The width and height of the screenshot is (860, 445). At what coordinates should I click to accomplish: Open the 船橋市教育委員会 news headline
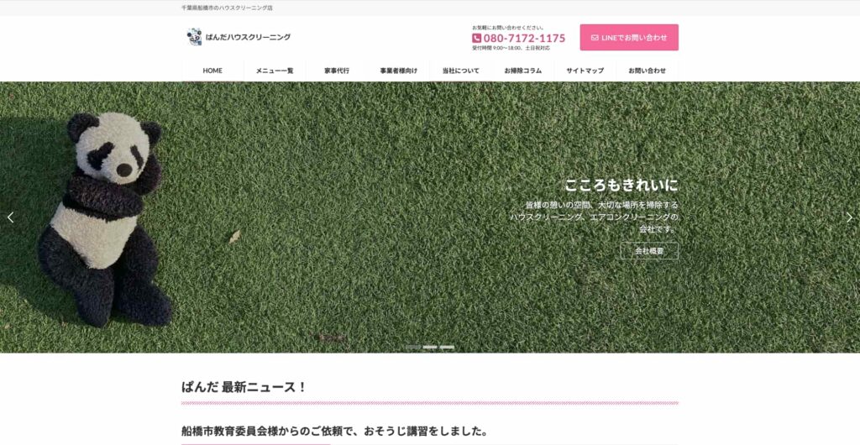tap(334, 432)
